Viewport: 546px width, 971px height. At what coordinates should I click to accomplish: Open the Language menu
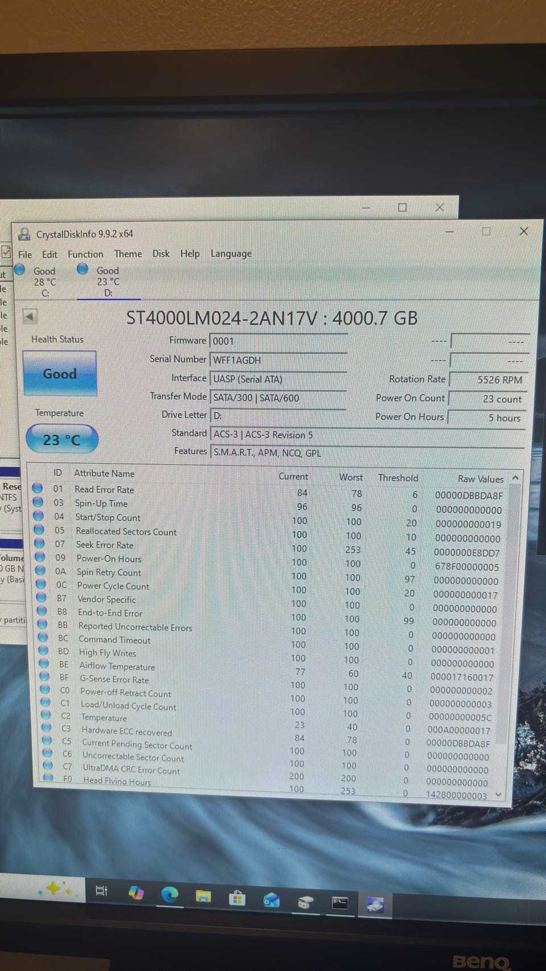tap(231, 254)
